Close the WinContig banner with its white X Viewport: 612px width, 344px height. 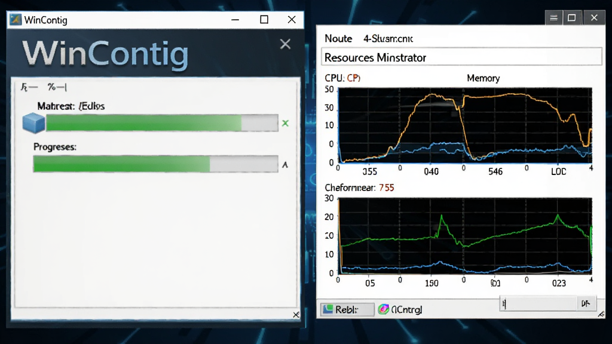click(285, 44)
